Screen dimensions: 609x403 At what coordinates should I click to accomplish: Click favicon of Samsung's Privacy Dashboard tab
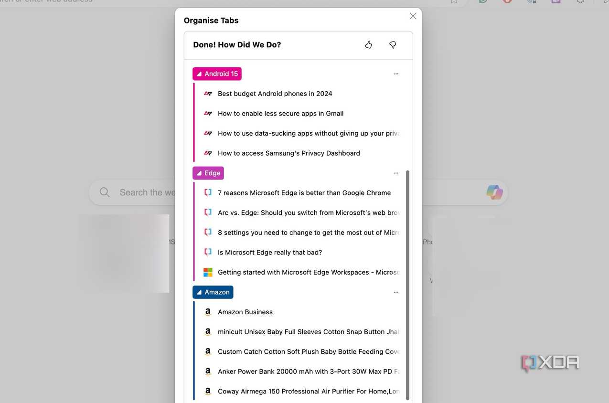[x=208, y=153]
